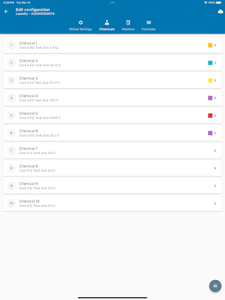This screenshot has height=300, width=225.
Task: Open the Formulas list icon
Action: (x=149, y=22)
